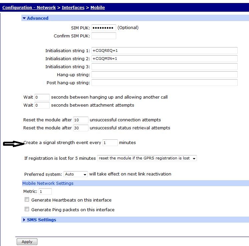Open the Preferred system dropdown
249x246 pixels.
[x=75, y=174]
